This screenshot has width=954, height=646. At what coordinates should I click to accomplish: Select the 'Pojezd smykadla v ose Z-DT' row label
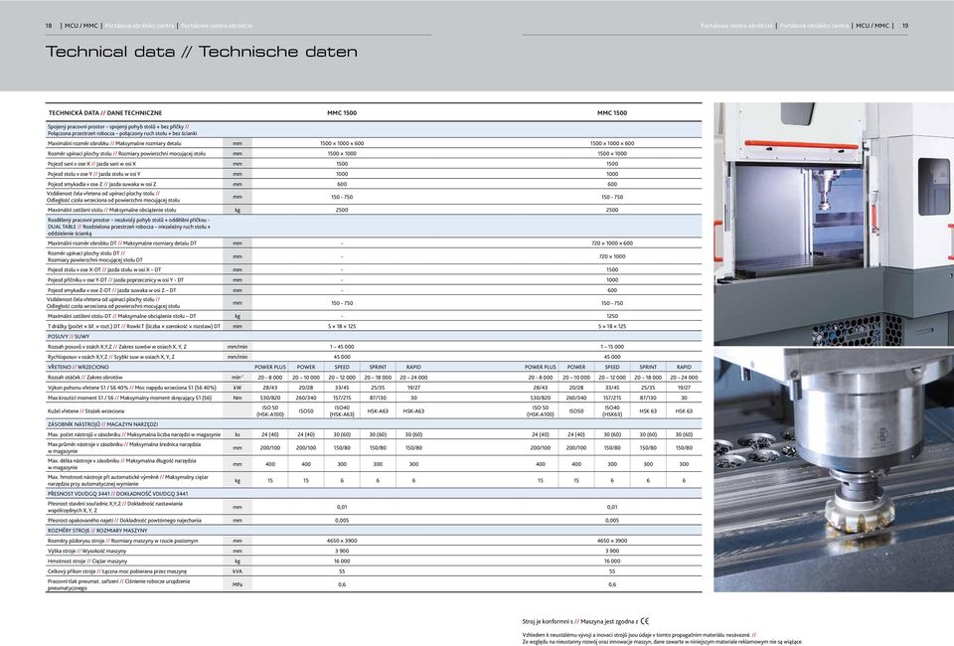(x=111, y=290)
